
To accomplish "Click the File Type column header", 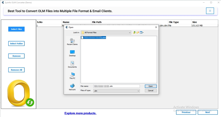I will (180, 22).
